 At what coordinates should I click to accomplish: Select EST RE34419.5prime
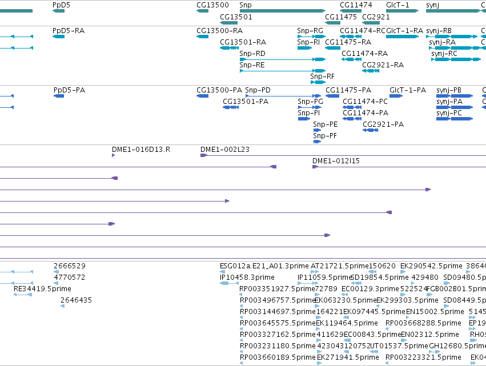(x=23, y=295)
